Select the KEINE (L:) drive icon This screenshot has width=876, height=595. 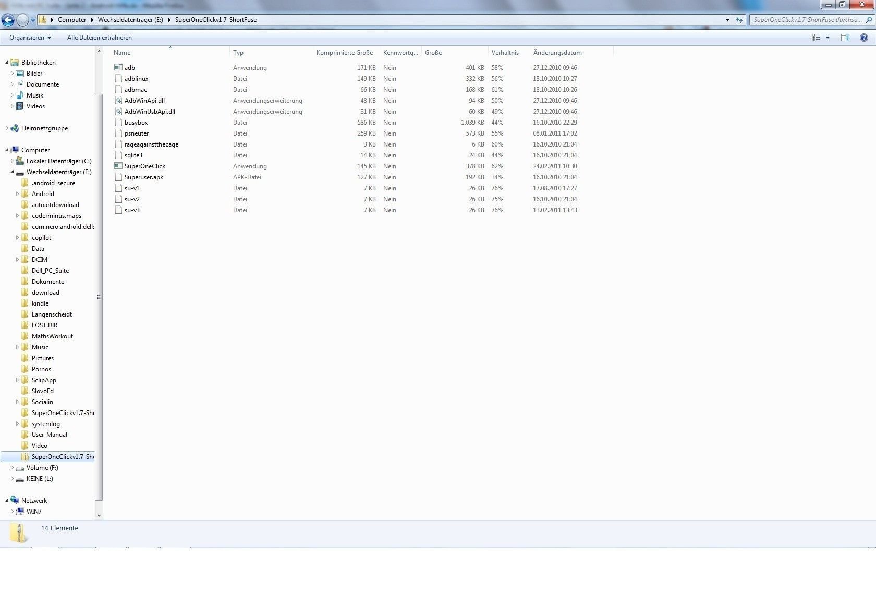click(20, 479)
